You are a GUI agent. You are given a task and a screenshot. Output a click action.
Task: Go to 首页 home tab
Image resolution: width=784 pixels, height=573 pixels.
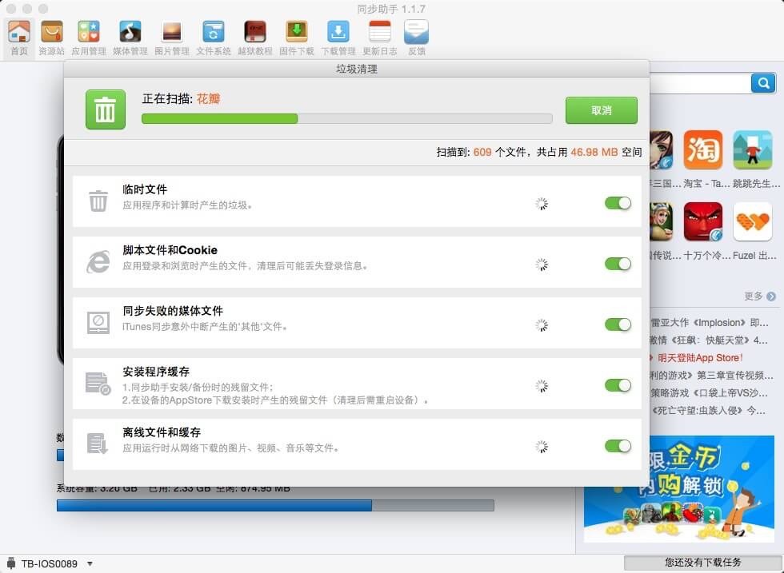pyautogui.click(x=18, y=37)
